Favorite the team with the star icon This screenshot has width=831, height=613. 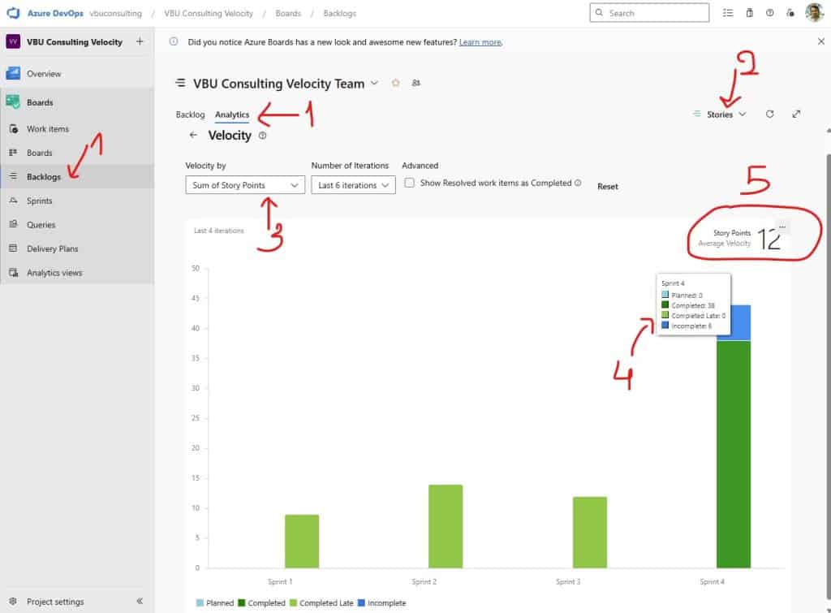(x=396, y=83)
